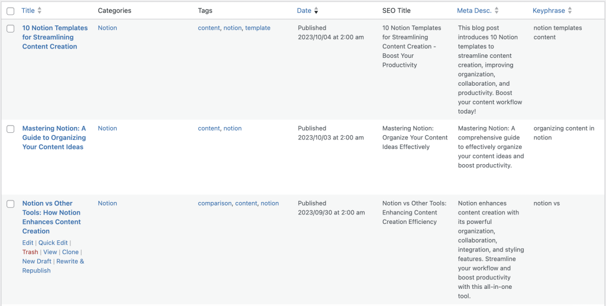Select date 2023/10/04 at 2:00 am

tap(331, 37)
